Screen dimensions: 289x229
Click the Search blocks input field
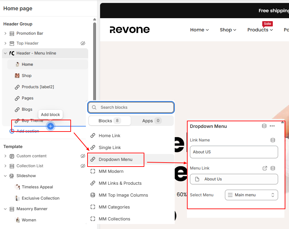point(131,107)
